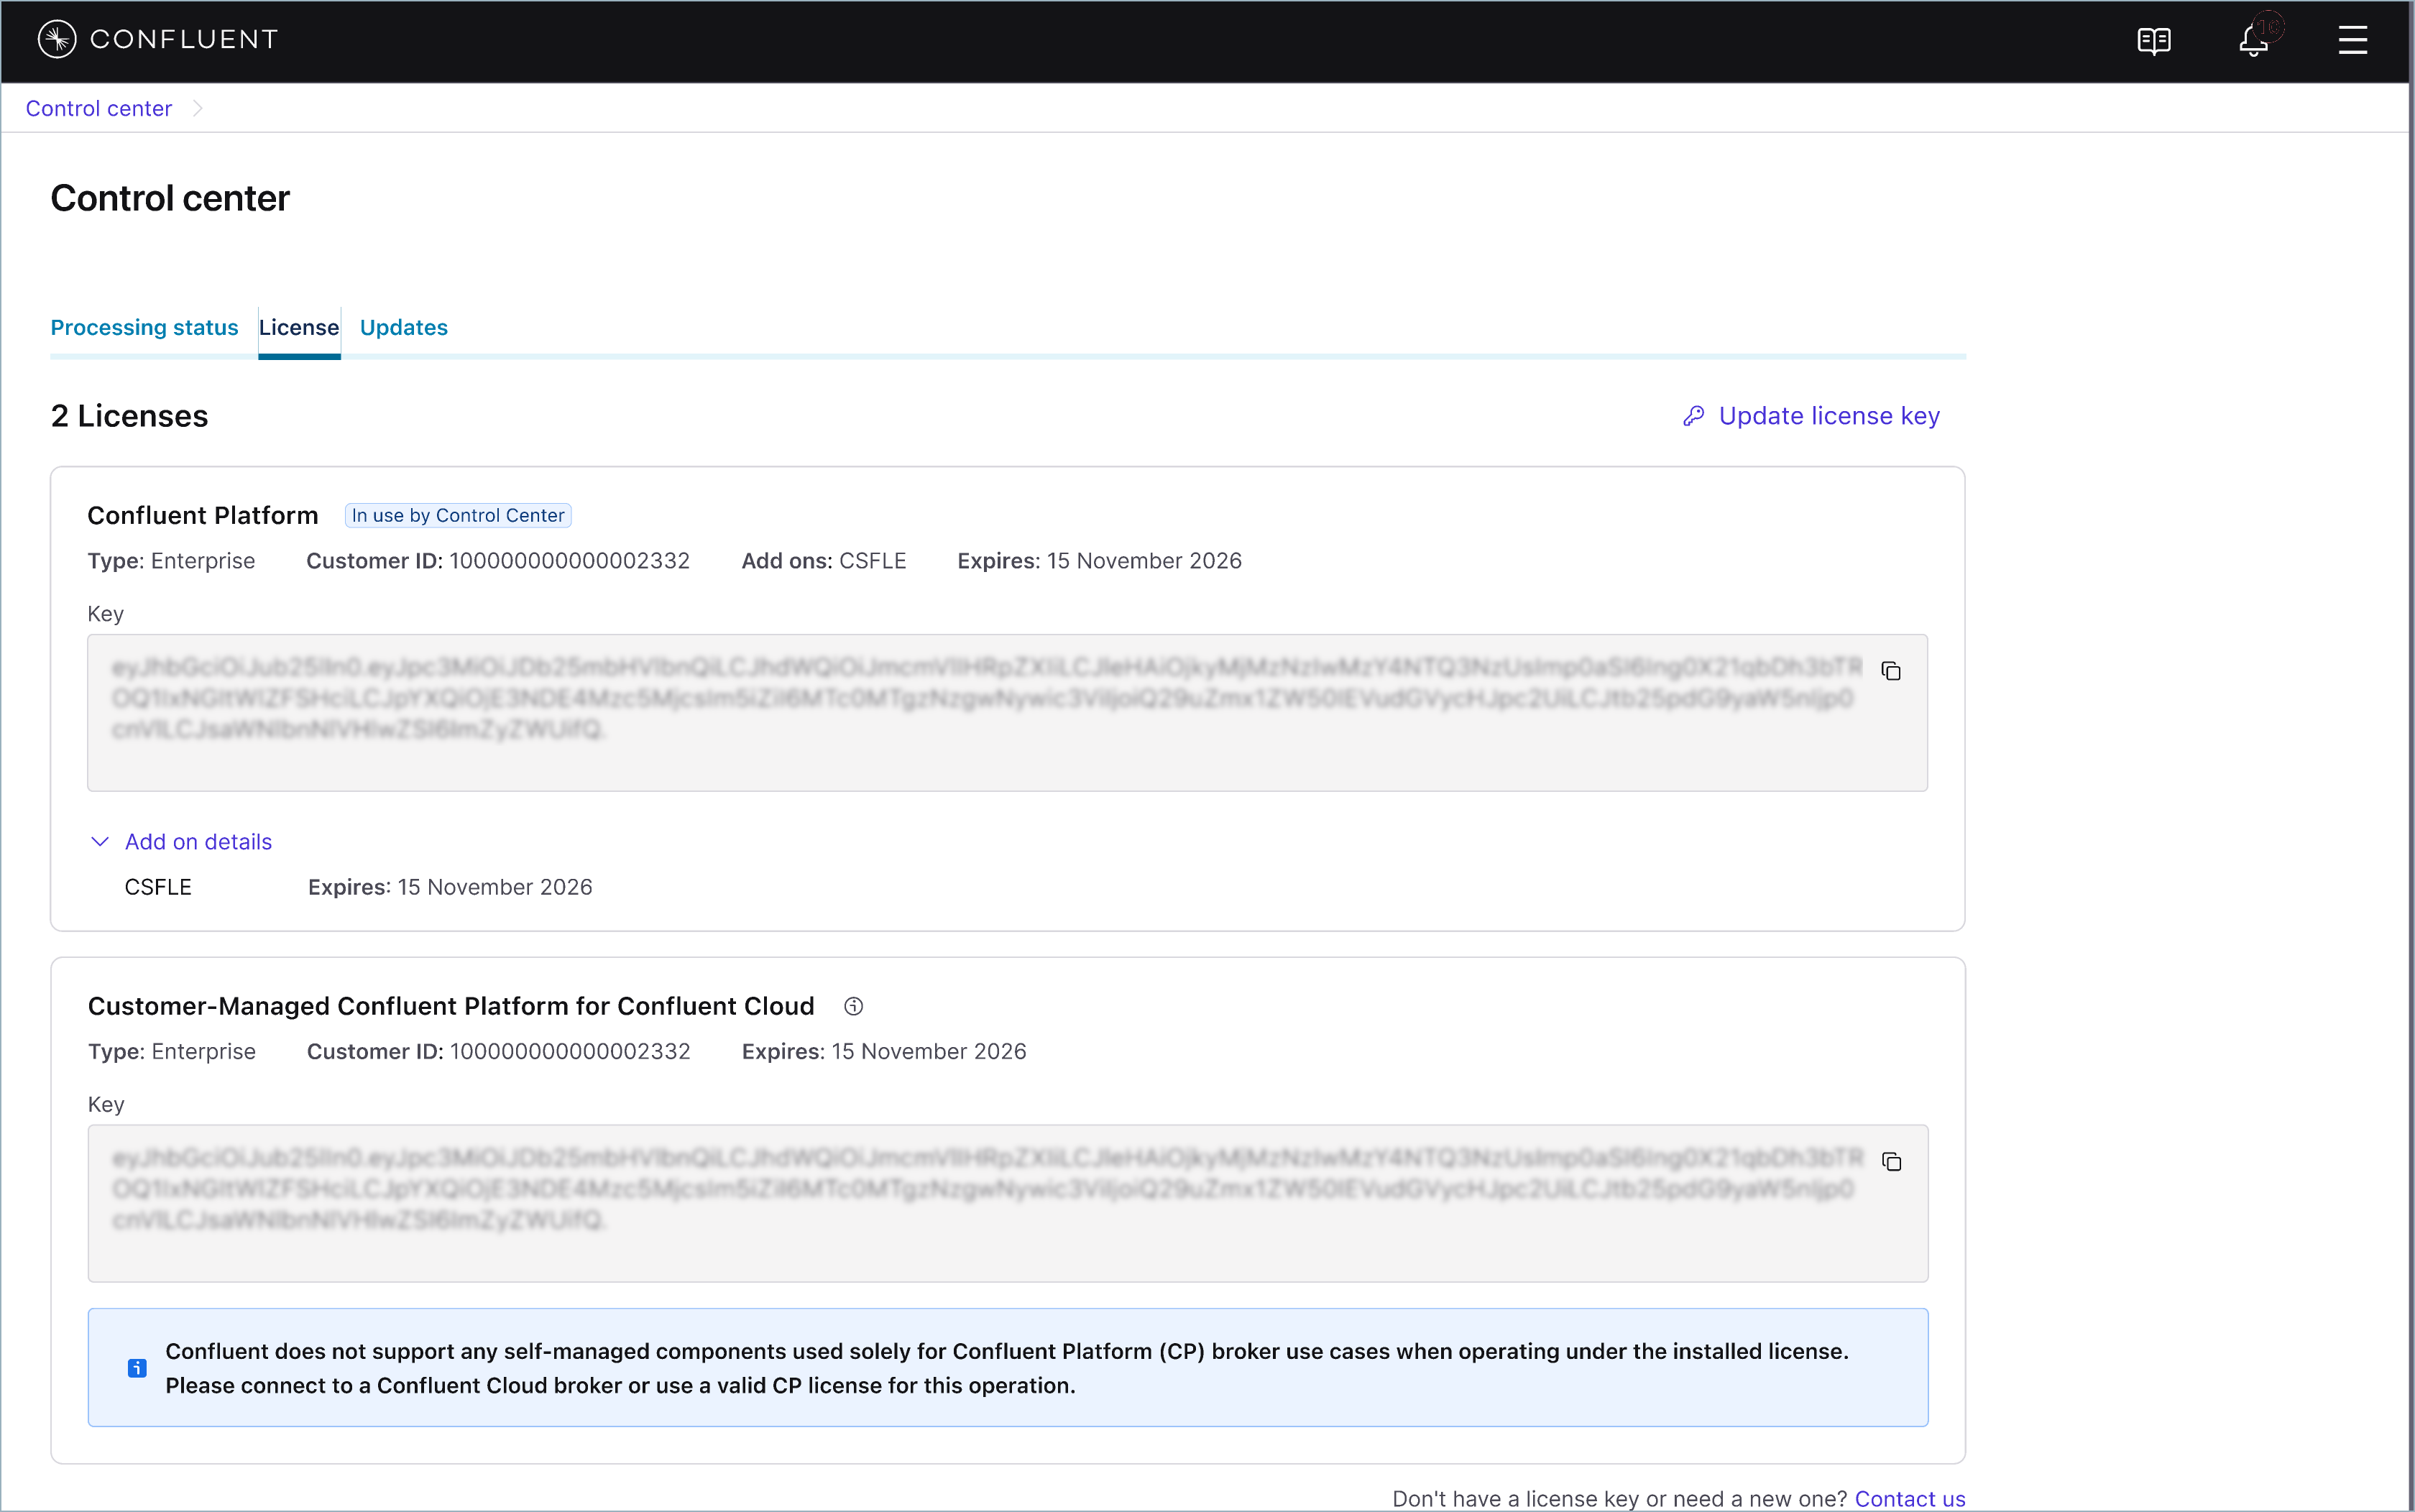This screenshot has height=1512, width=2415.
Task: Collapse the Add on details section
Action: pyautogui.click(x=100, y=842)
